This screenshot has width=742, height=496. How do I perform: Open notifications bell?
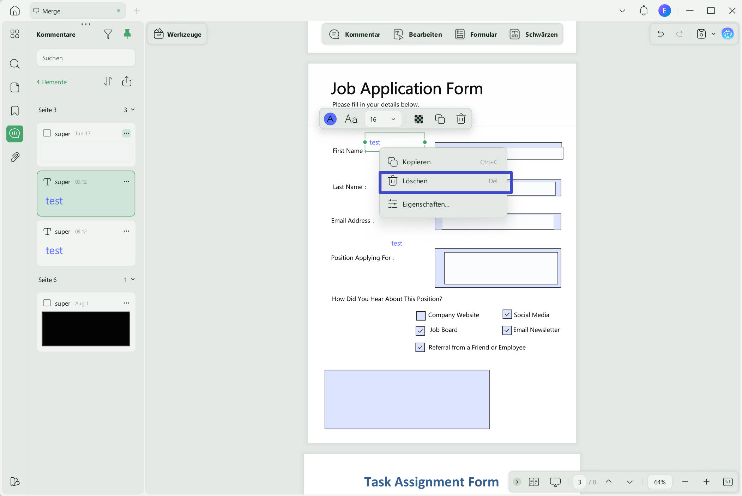click(x=644, y=11)
